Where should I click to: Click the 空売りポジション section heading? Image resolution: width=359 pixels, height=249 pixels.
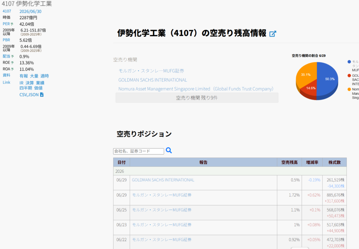[x=144, y=134]
